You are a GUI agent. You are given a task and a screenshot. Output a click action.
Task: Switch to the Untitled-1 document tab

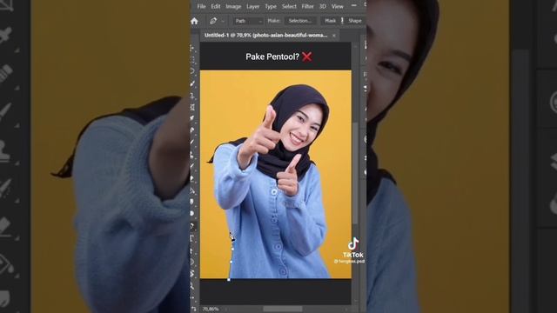[266, 35]
